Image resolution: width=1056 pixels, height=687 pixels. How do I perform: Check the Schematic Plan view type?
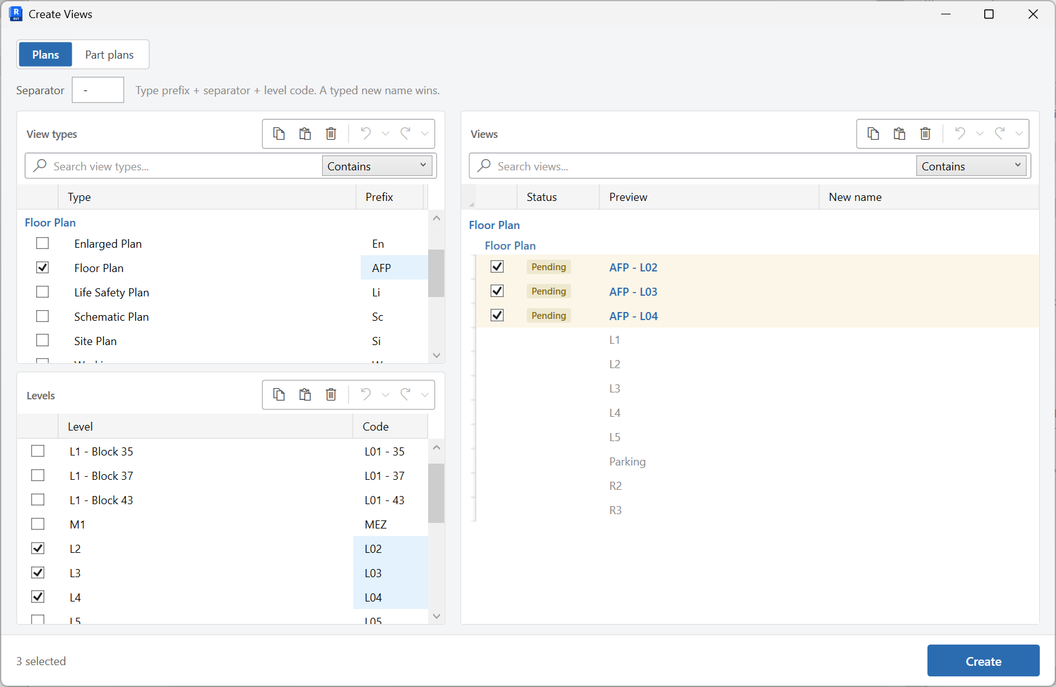coord(42,316)
